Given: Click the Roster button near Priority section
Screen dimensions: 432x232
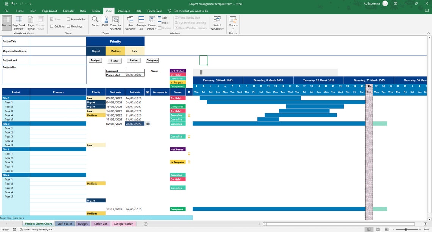Looking at the screenshot, I should [114, 60].
